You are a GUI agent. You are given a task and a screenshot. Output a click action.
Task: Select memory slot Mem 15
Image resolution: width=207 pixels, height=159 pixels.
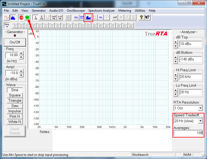(x=100, y=25)
